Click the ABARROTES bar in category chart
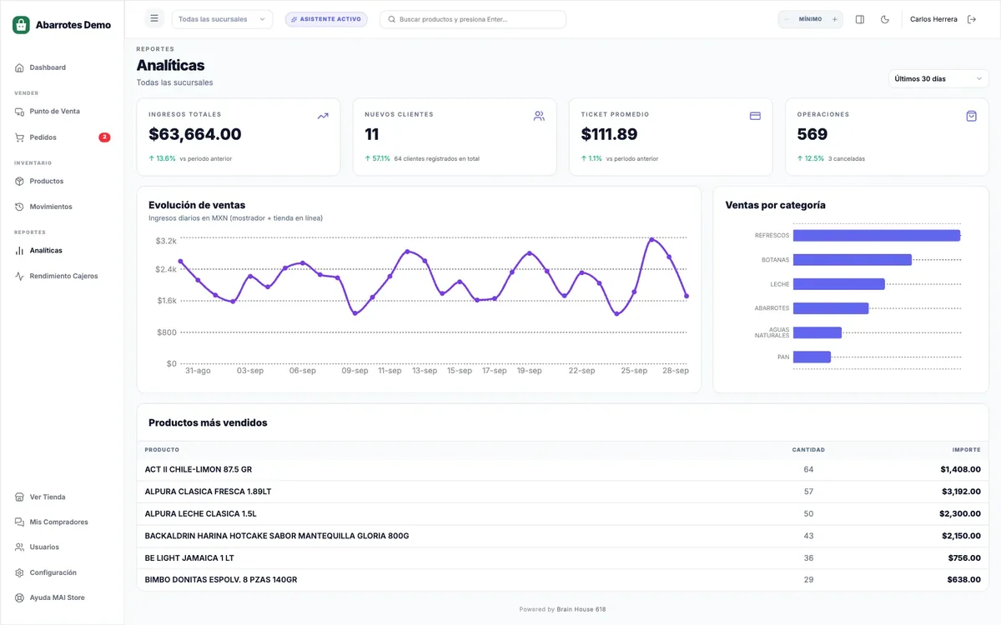Screen dimensions: 1001x625 pos(831,308)
